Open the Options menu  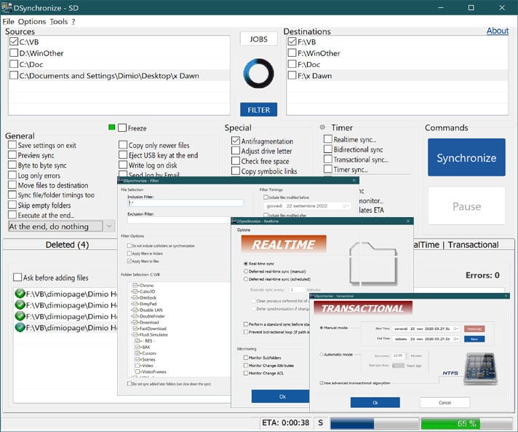coord(32,22)
